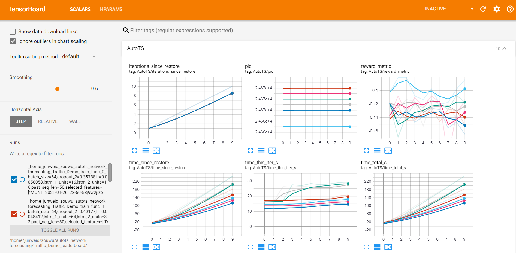Uncheck Ignore outliers in chart scaling
Image resolution: width=516 pixels, height=253 pixels.
pyautogui.click(x=13, y=41)
